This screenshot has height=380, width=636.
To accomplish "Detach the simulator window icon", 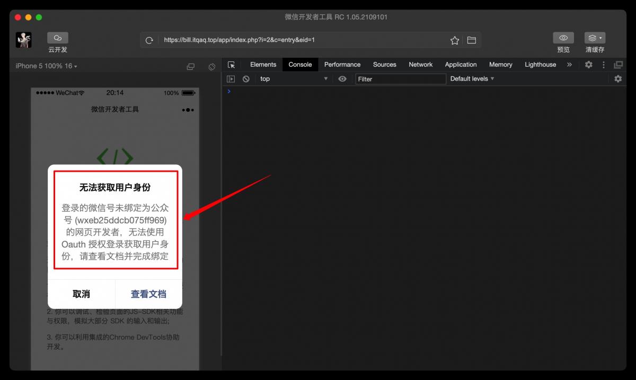I will [x=191, y=66].
